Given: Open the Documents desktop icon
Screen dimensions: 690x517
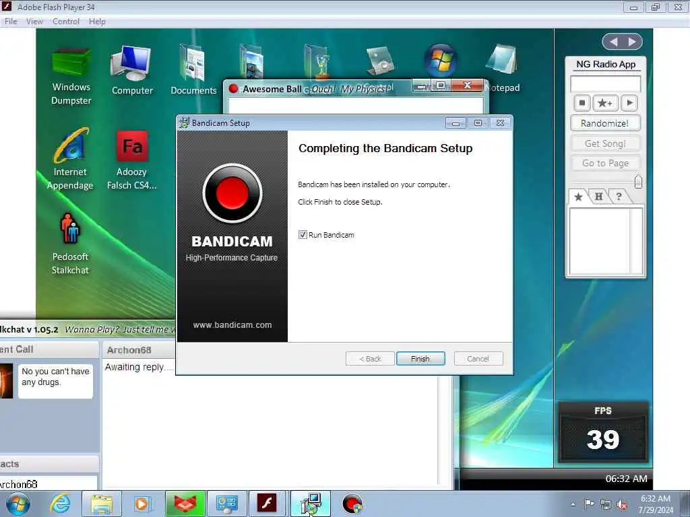Looking at the screenshot, I should coord(193,70).
